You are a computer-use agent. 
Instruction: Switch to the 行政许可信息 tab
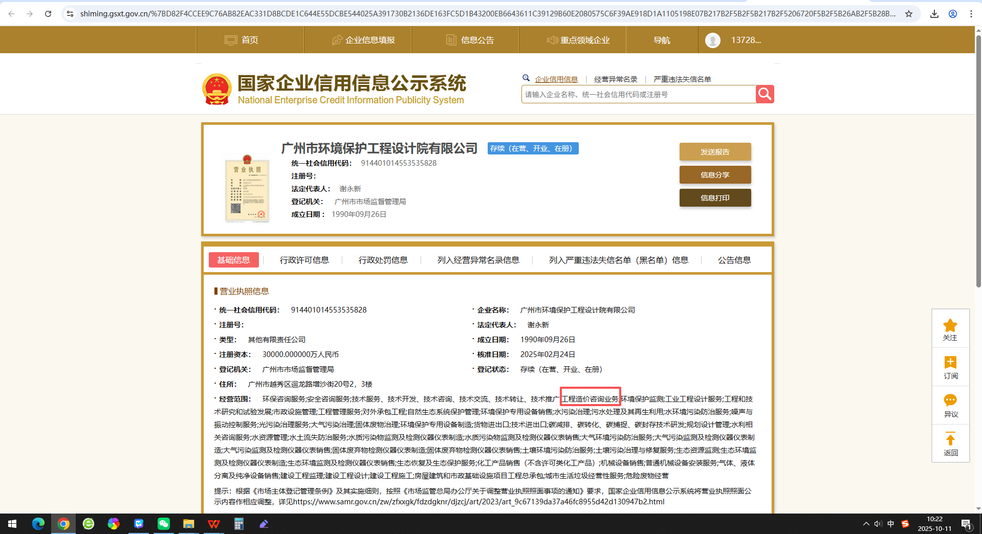[304, 260]
